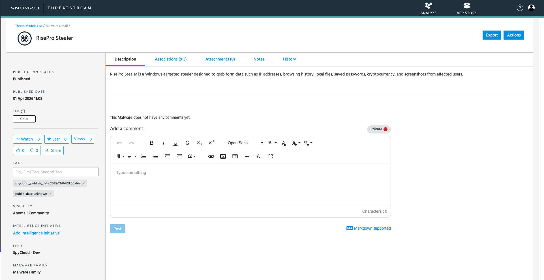Screen dimensions: 544x280
Task: Insert a hyperlink in the comment
Action: pyautogui.click(x=211, y=156)
